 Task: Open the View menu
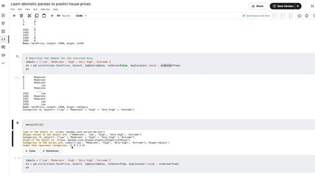coord(28,9)
